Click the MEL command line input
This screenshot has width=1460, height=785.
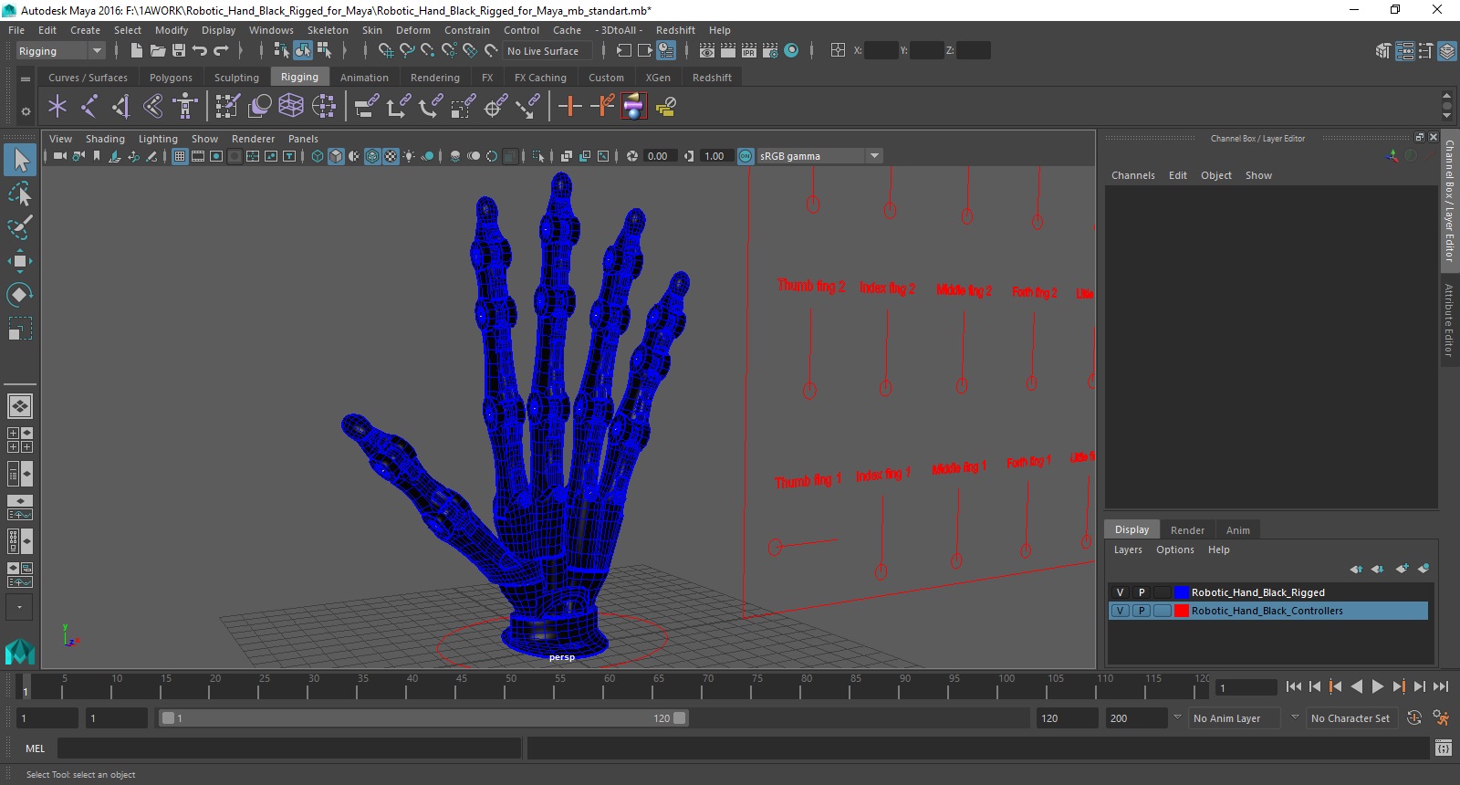[x=289, y=748]
